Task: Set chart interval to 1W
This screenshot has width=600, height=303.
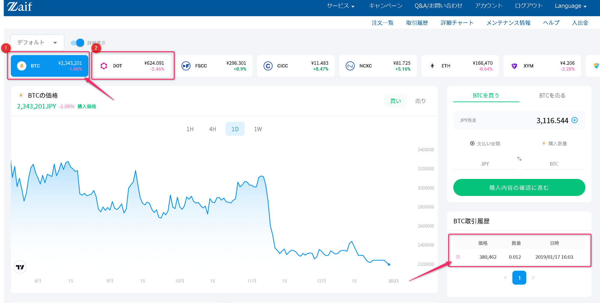Action: click(258, 129)
